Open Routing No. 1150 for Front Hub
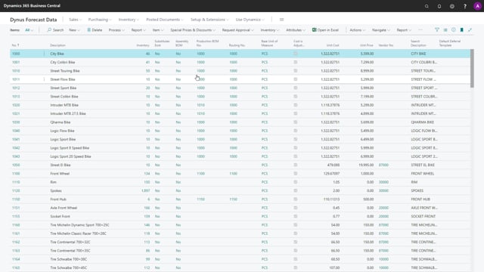This screenshot has width=484, height=272. (x=233, y=199)
